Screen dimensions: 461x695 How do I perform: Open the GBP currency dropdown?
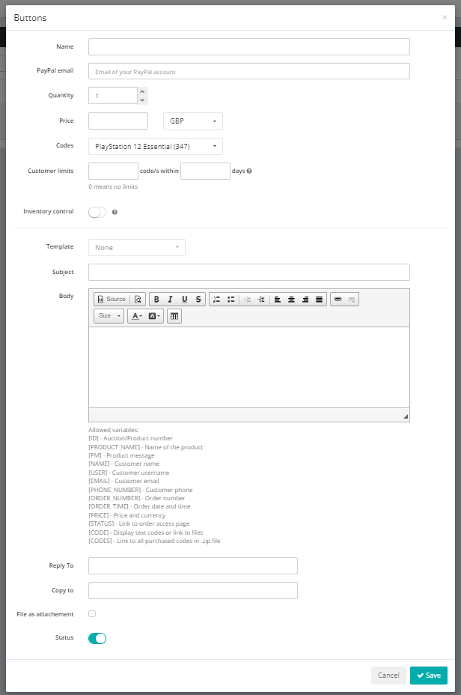(193, 121)
